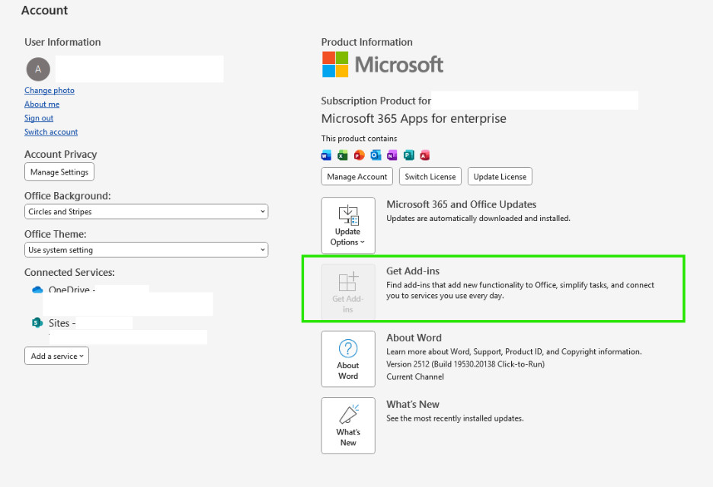713x487 pixels.
Task: Click the Sites entry text in Connected Services
Action: [62, 323]
